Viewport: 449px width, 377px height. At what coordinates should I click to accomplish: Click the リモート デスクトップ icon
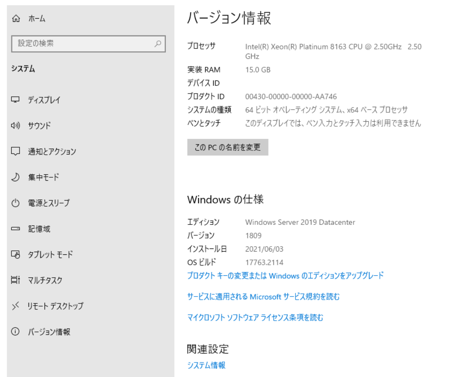(x=15, y=307)
